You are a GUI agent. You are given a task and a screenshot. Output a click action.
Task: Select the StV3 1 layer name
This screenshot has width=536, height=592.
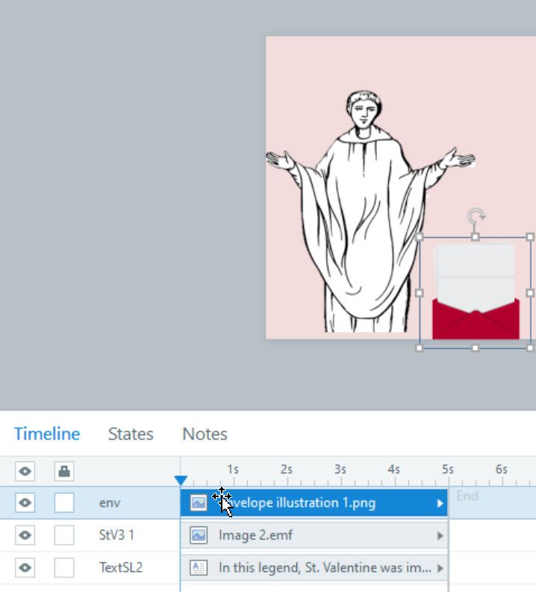(116, 535)
